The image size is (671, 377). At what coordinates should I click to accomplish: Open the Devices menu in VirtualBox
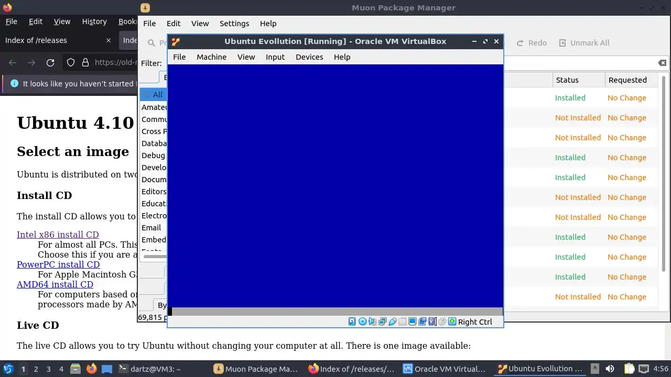tap(309, 57)
